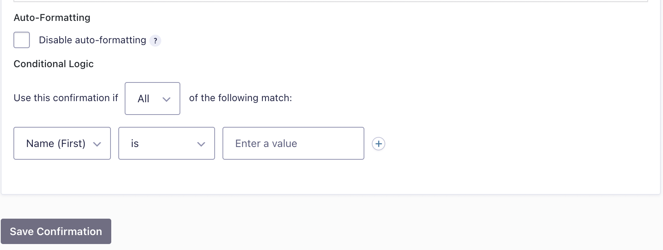The height and width of the screenshot is (250, 663).
Task: Click the Disable auto-formatting label text
Action: coord(92,40)
